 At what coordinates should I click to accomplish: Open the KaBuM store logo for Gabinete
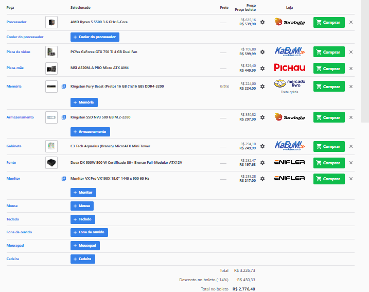pyautogui.click(x=290, y=146)
